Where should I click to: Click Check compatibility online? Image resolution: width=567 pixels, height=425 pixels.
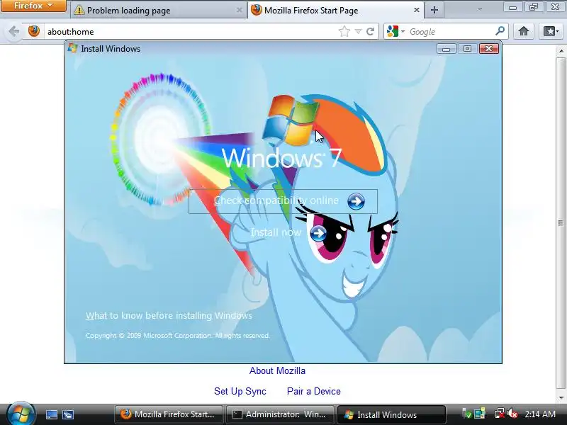[x=283, y=201]
